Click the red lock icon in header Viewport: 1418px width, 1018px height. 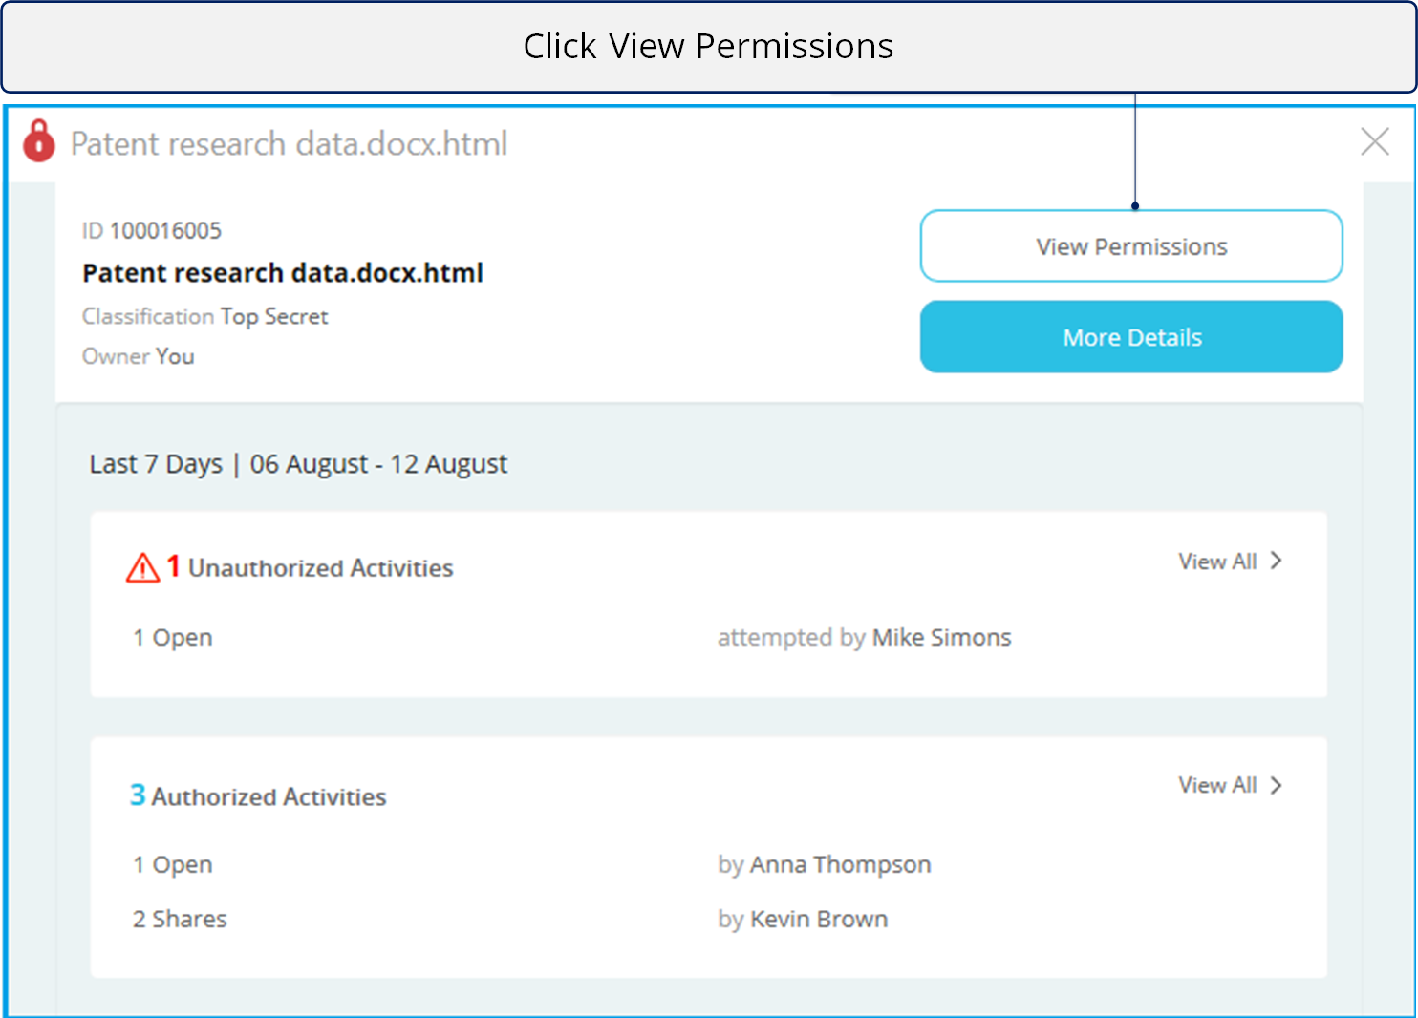pos(39,141)
